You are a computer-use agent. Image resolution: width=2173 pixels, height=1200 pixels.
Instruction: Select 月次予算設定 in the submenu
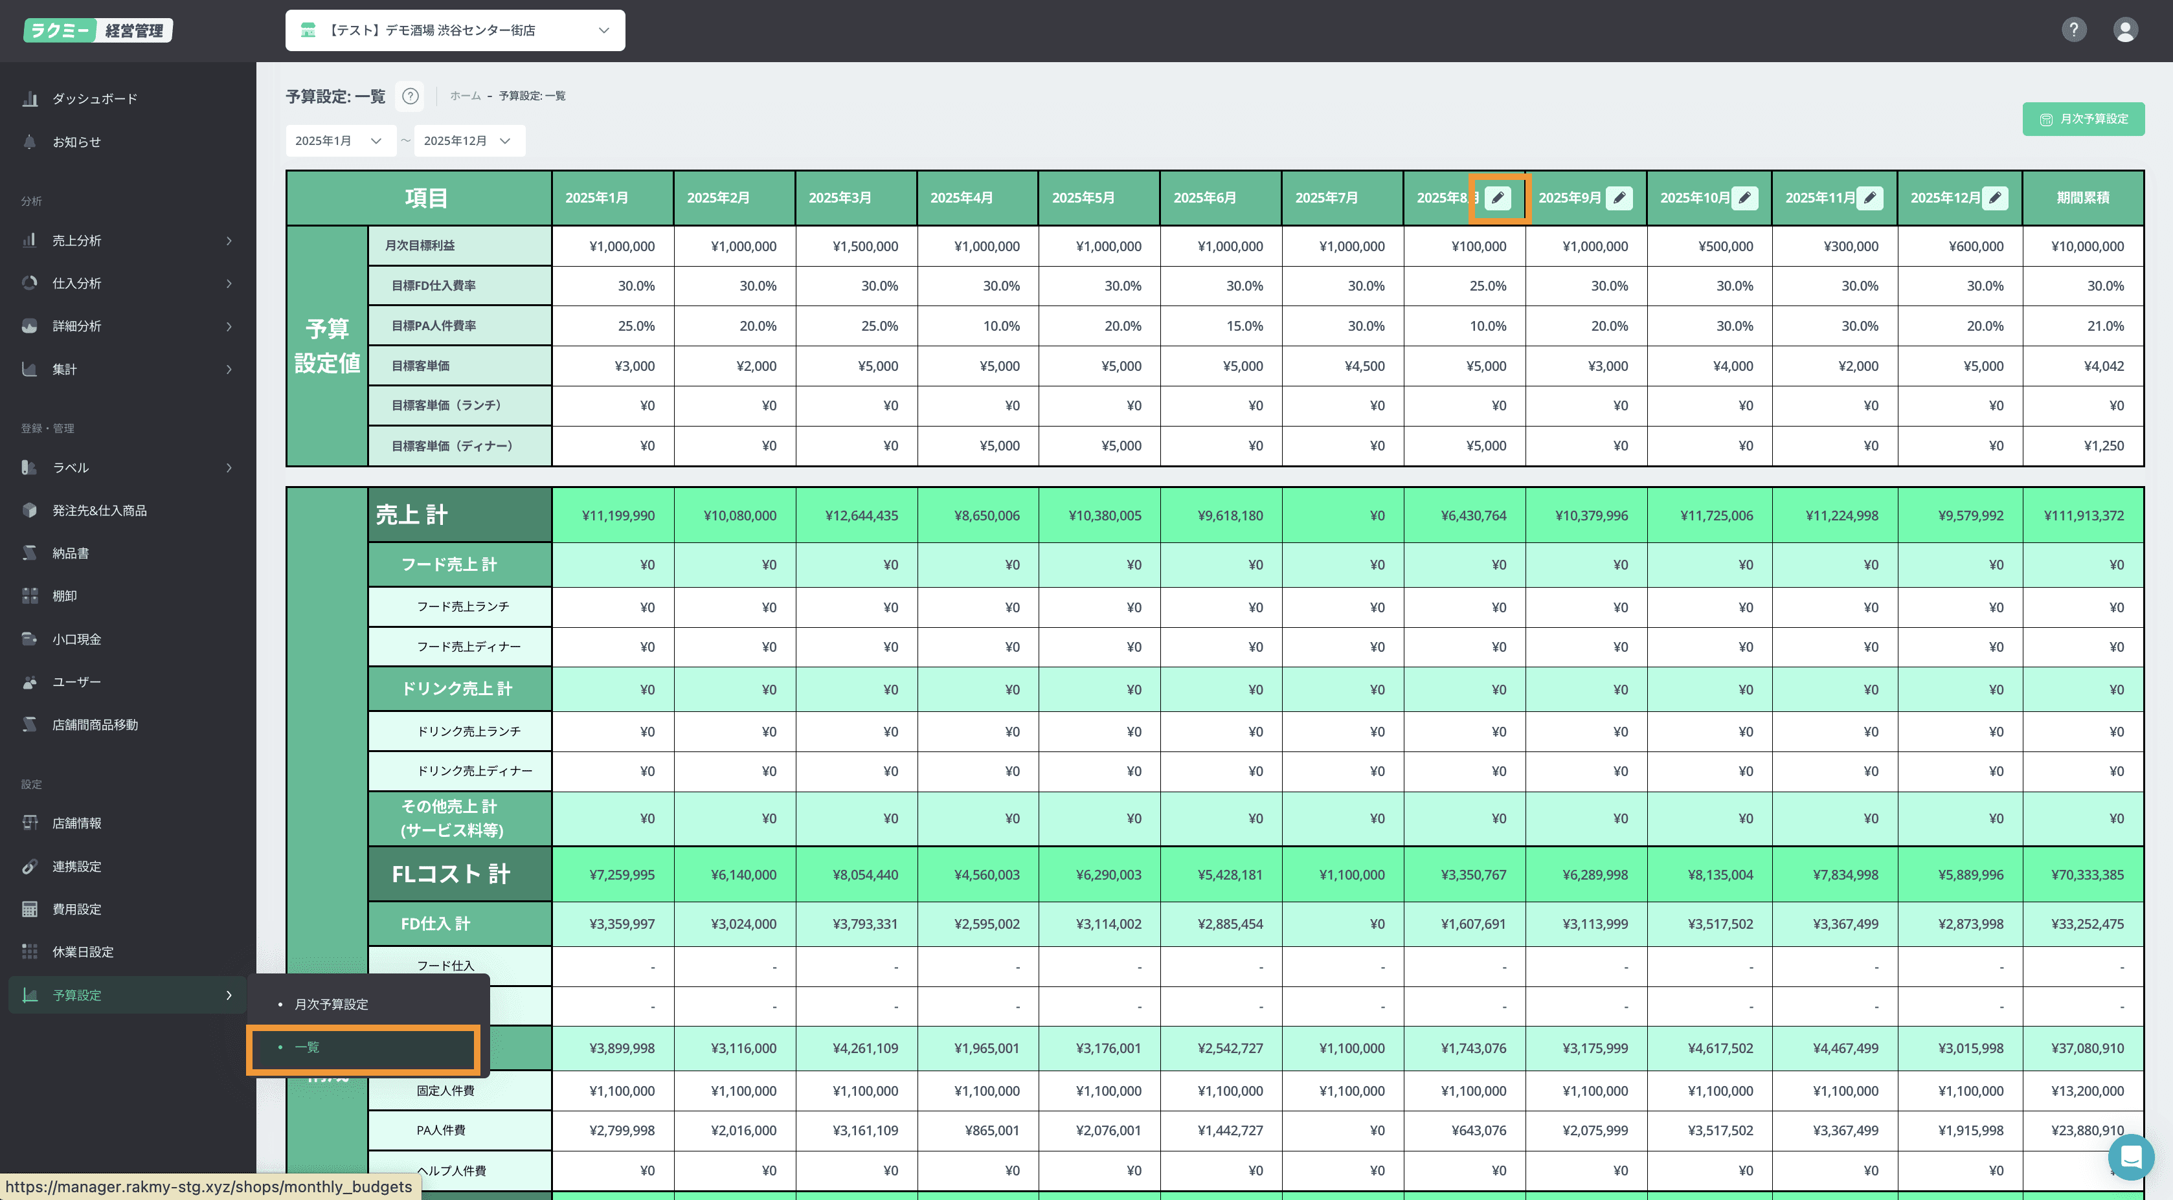point(332,1005)
